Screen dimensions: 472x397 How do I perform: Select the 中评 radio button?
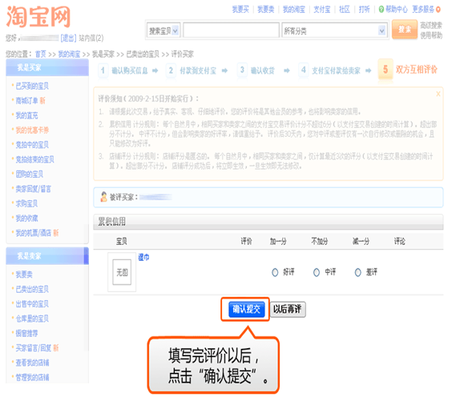click(x=317, y=272)
